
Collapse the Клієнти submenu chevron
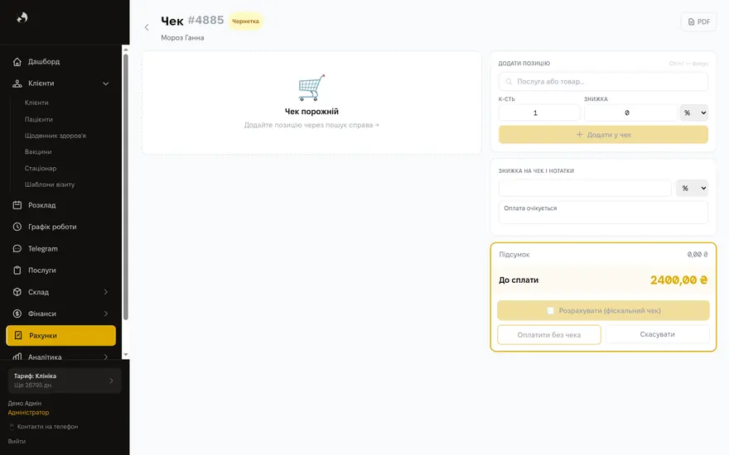[105, 84]
